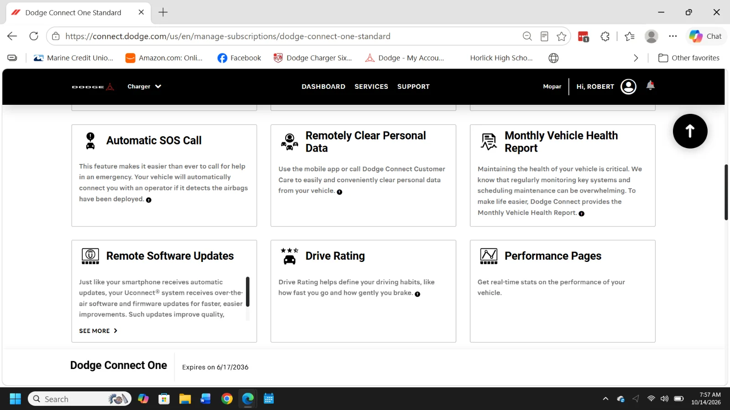The width and height of the screenshot is (730, 410).
Task: Click the Dodge logo in header
Action: pyautogui.click(x=93, y=87)
